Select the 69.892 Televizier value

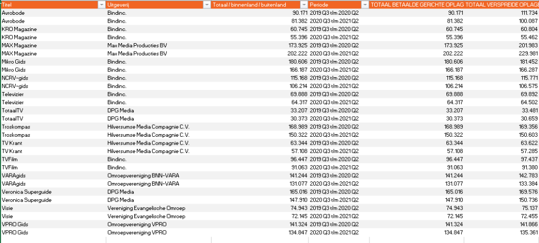coord(502,95)
